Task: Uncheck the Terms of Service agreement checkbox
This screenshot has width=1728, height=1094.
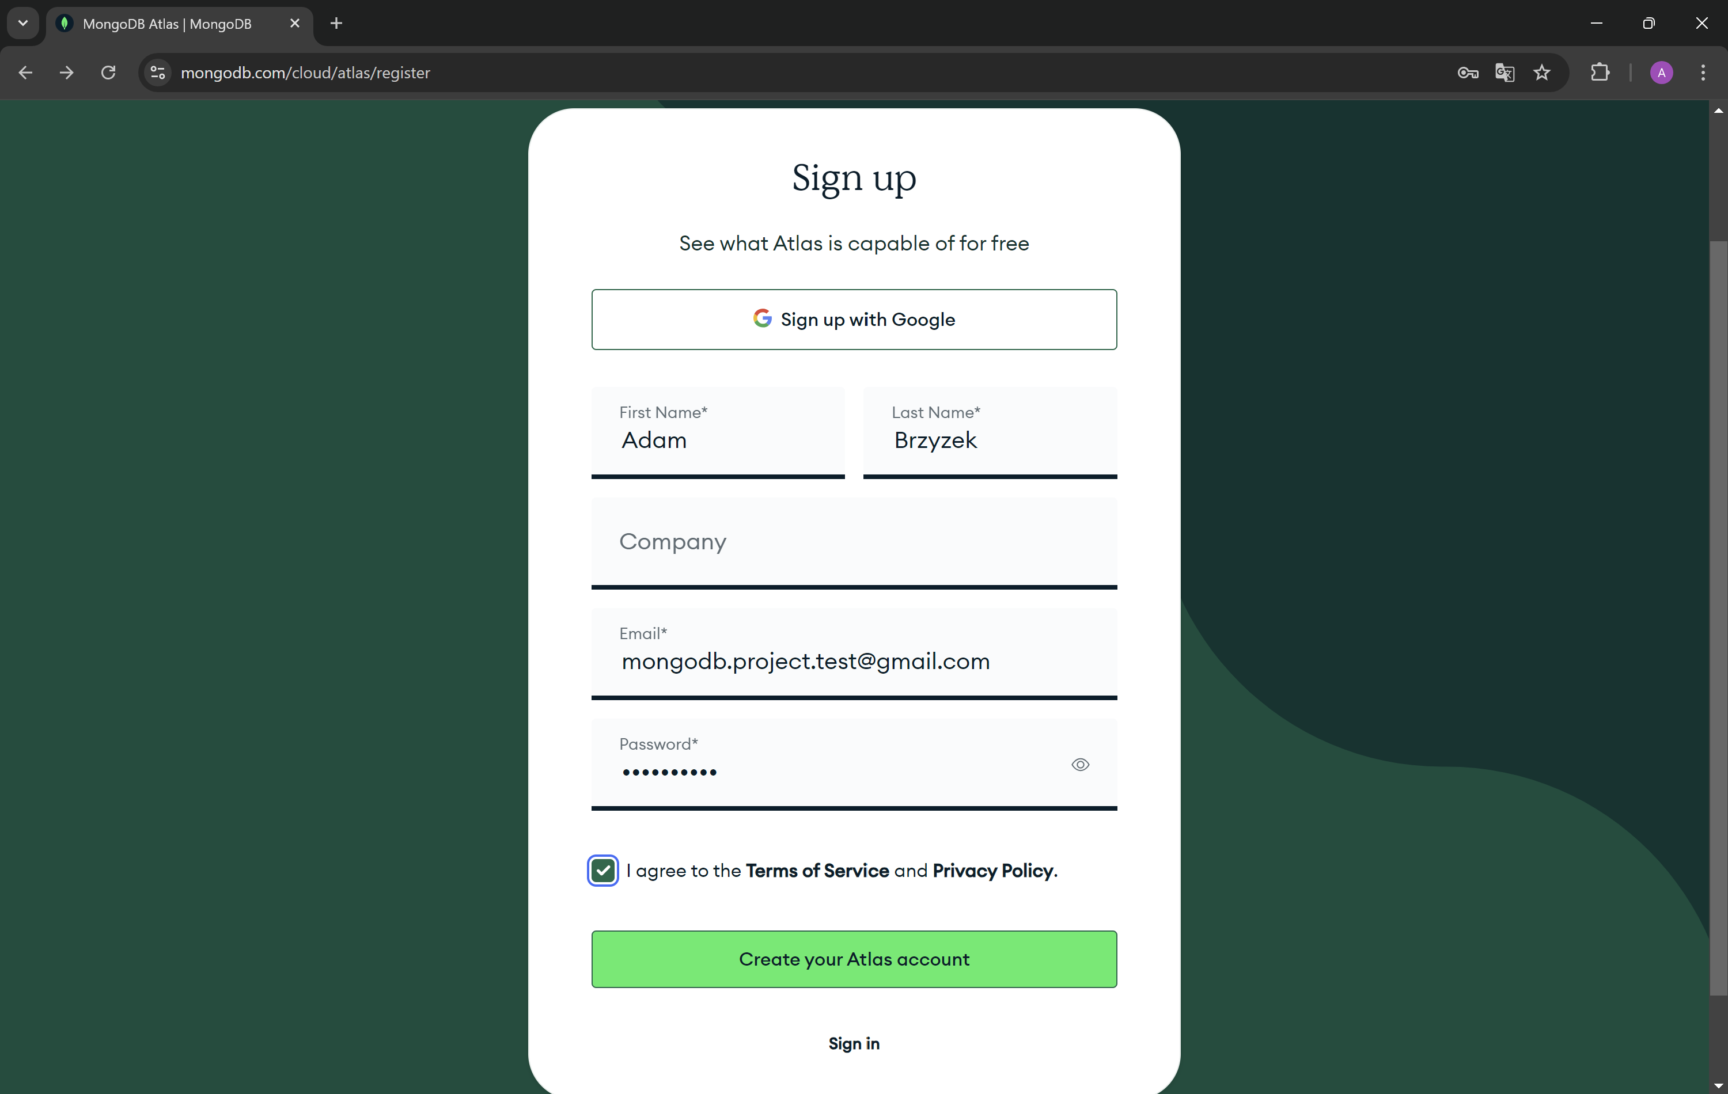Action: coord(603,871)
